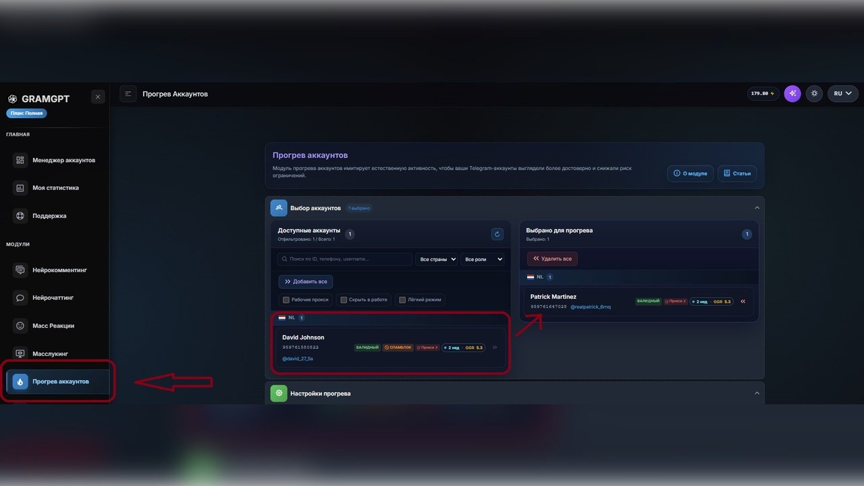Screen dimensions: 864x486
Task: Open the @realpatrick_6rnq username link
Action: coord(591,306)
